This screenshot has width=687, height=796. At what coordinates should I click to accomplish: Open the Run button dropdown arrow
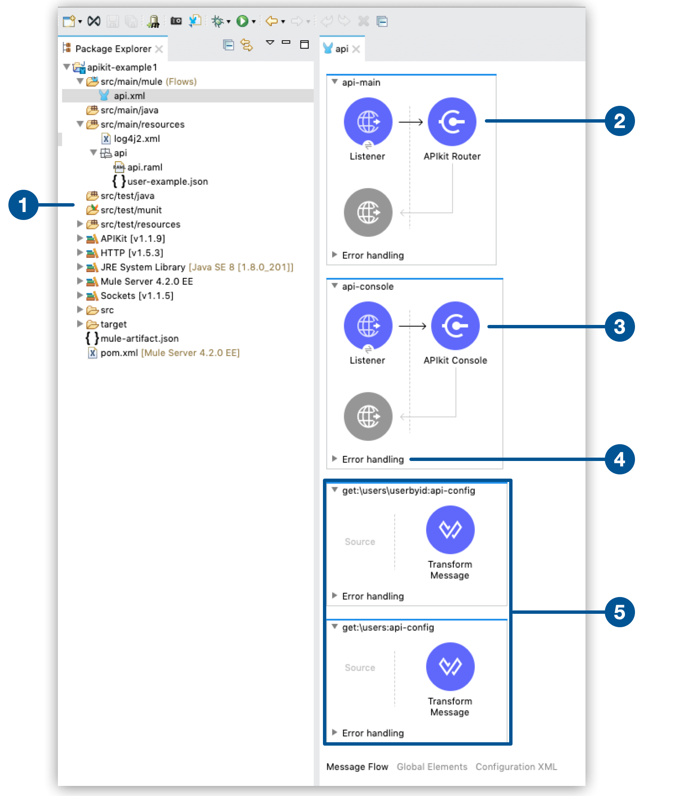pos(254,22)
